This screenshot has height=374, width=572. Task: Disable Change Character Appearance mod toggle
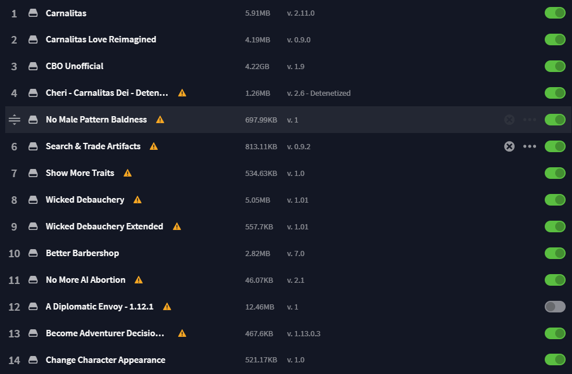pyautogui.click(x=555, y=360)
